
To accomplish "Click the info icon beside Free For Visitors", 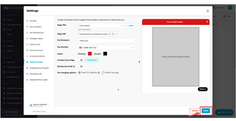I will [99, 73].
